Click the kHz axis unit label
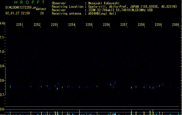Image resolution: width=182 pixels, height=115 pixels. tap(3, 23)
